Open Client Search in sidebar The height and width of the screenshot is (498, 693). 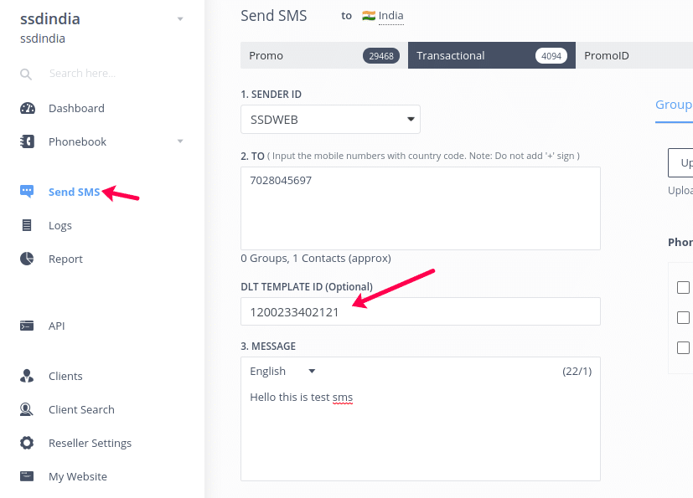coord(81,410)
